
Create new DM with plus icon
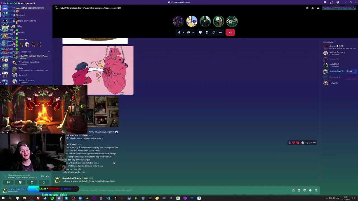49,52
